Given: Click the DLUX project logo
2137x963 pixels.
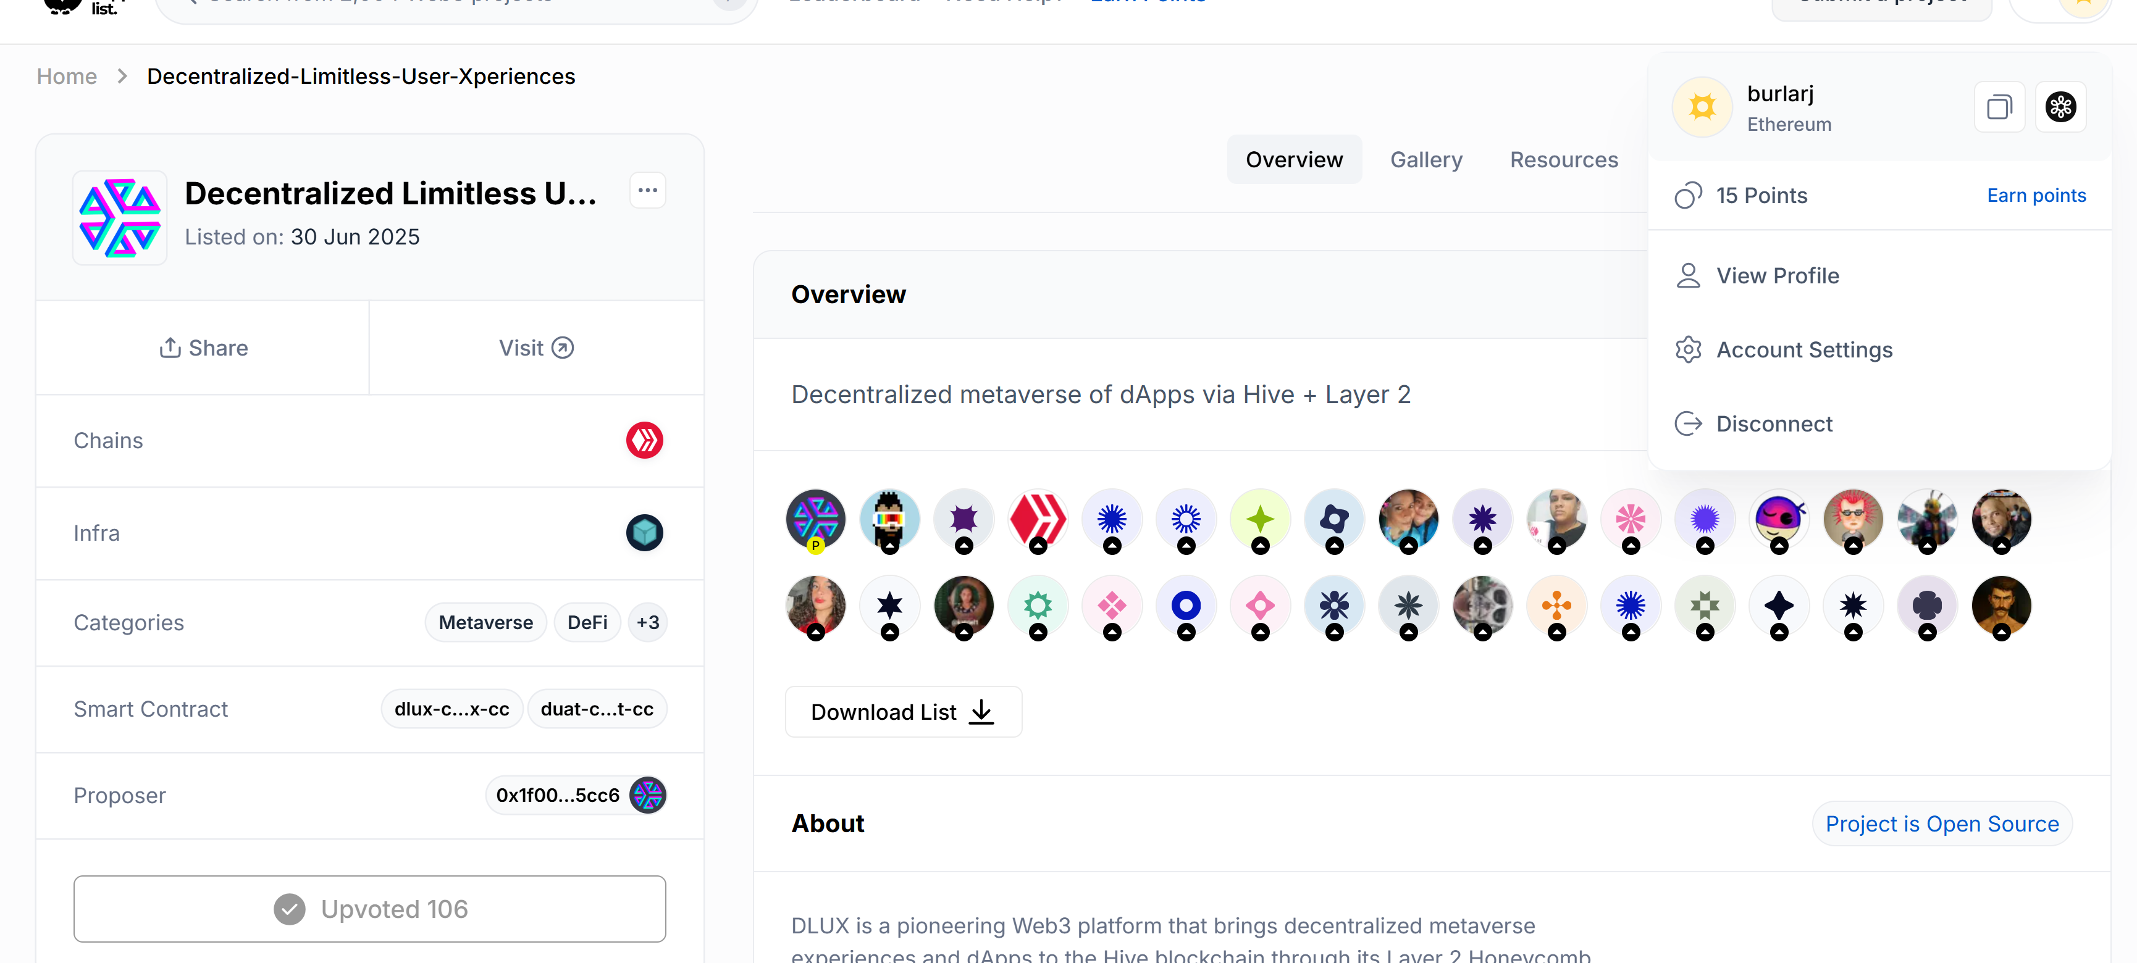Looking at the screenshot, I should click(119, 217).
